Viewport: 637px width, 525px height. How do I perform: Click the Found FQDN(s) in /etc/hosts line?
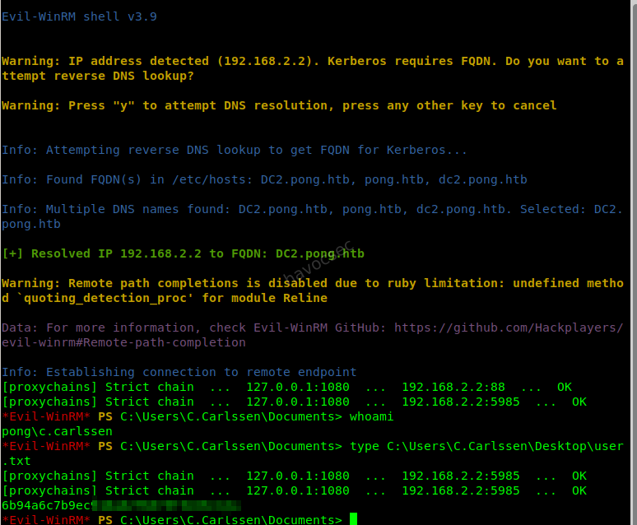[x=264, y=179]
